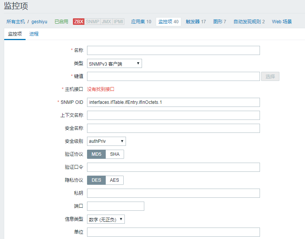Select MD5 authentication protocol

(x=96, y=154)
